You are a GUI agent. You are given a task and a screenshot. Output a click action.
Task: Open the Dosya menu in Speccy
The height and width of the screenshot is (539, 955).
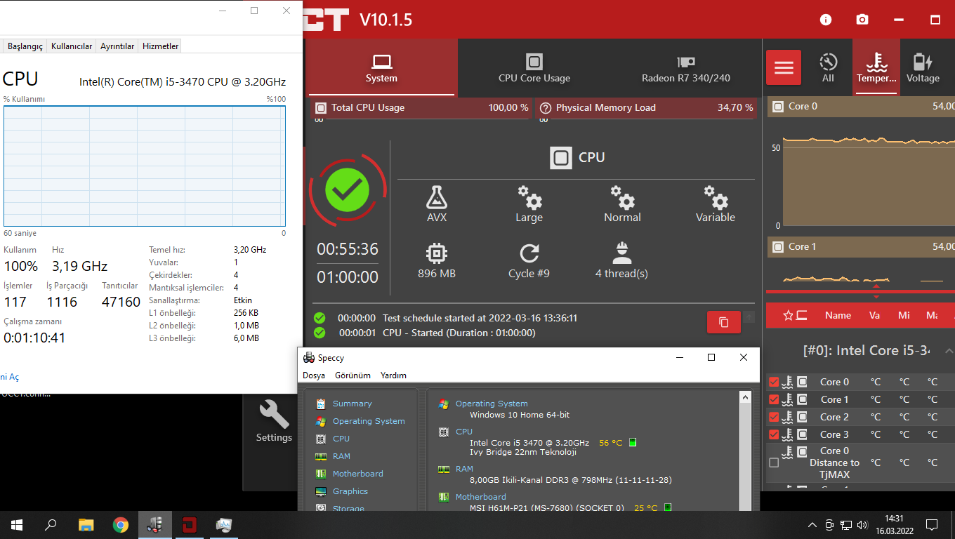point(314,375)
